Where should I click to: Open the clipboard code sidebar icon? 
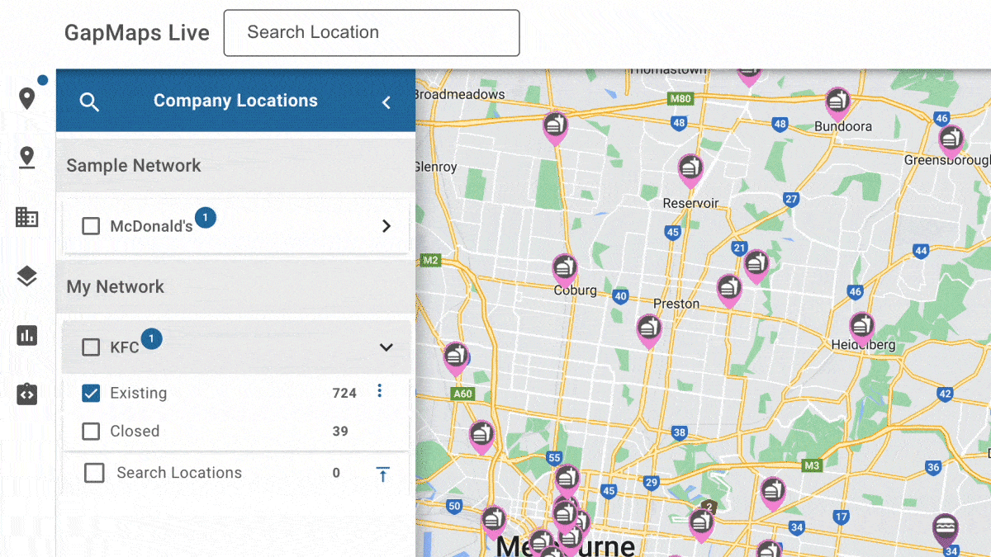(27, 394)
